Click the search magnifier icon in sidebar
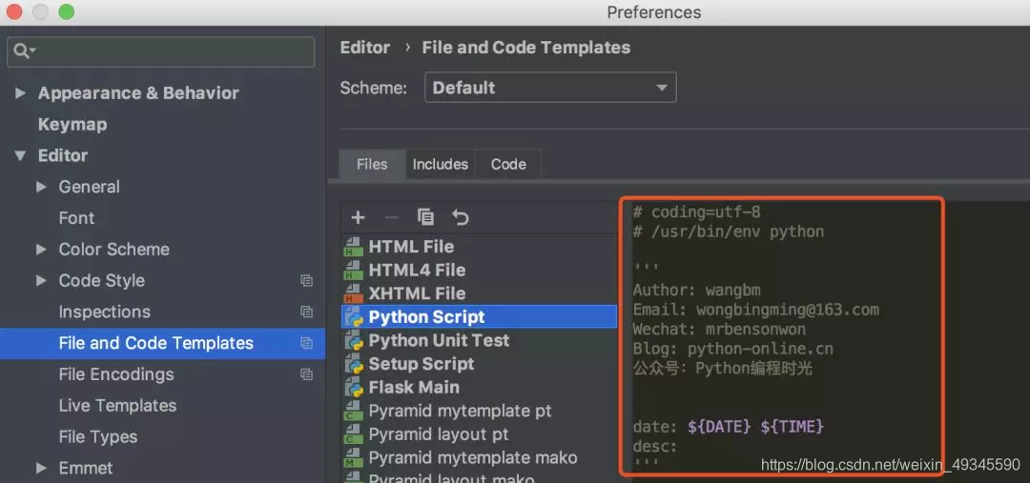 pos(24,51)
